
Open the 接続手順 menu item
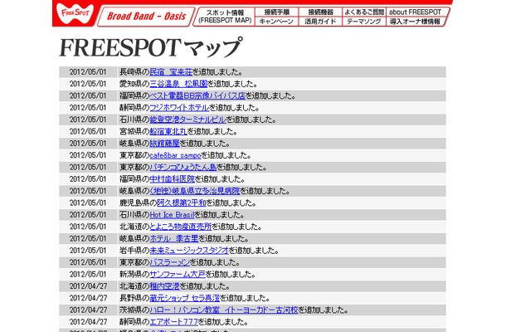click(276, 12)
